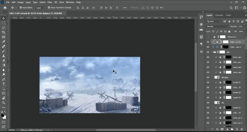Open the Image menu
This screenshot has height=132, width=247.
pos(20,2)
